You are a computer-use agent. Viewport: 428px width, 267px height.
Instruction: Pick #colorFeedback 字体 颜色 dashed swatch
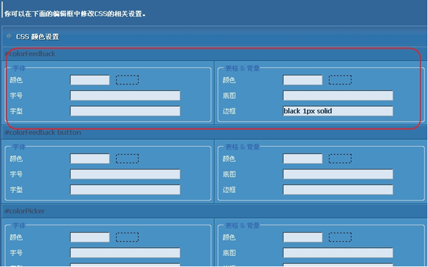[x=127, y=80]
